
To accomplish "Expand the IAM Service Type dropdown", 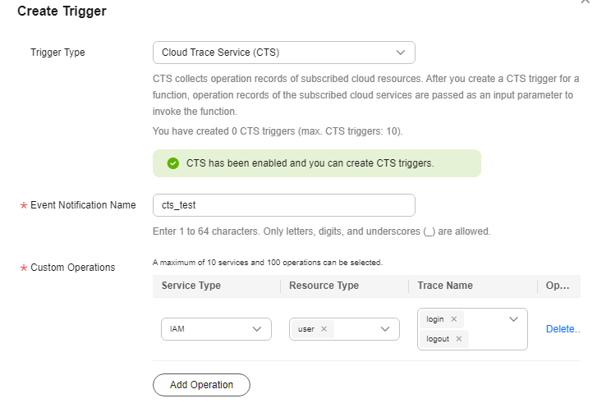I will 216,329.
